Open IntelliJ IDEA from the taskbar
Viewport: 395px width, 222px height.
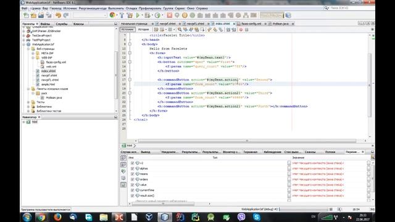pos(180,217)
